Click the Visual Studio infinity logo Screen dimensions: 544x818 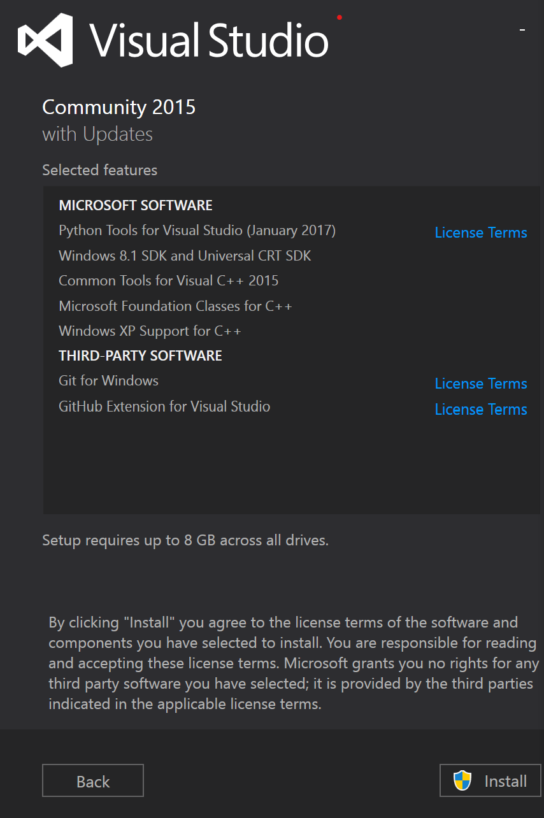pyautogui.click(x=45, y=40)
